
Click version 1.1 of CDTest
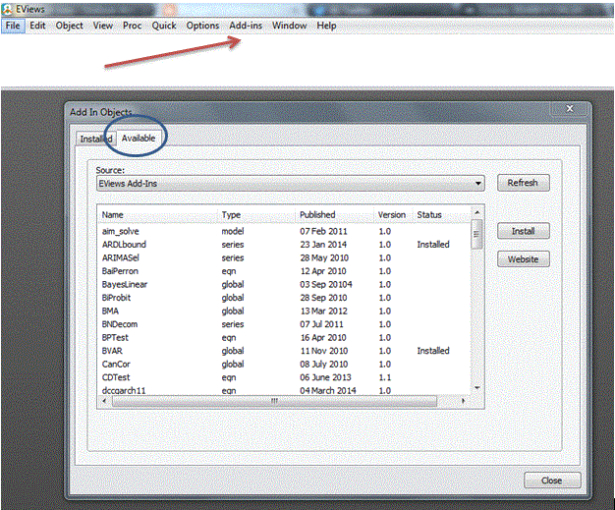[x=385, y=377]
